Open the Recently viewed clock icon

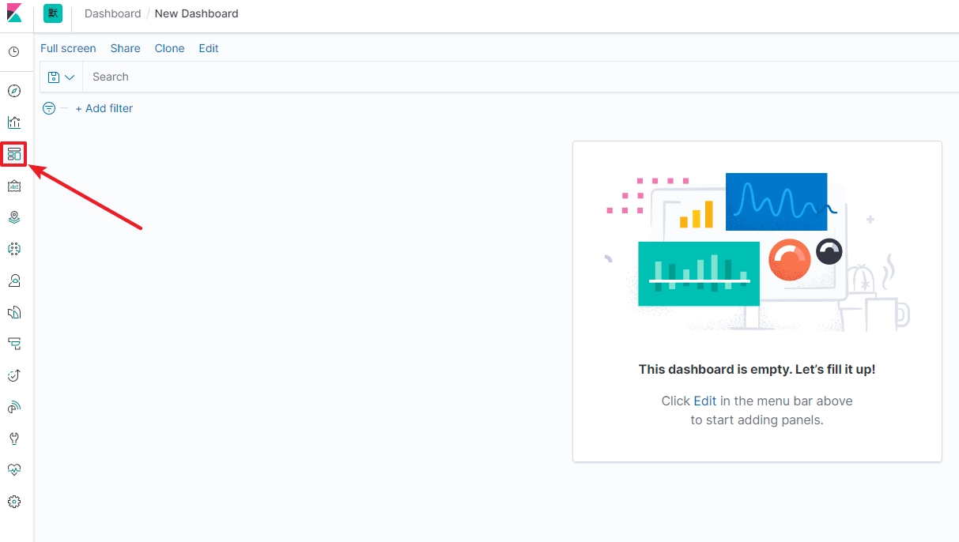click(x=14, y=52)
